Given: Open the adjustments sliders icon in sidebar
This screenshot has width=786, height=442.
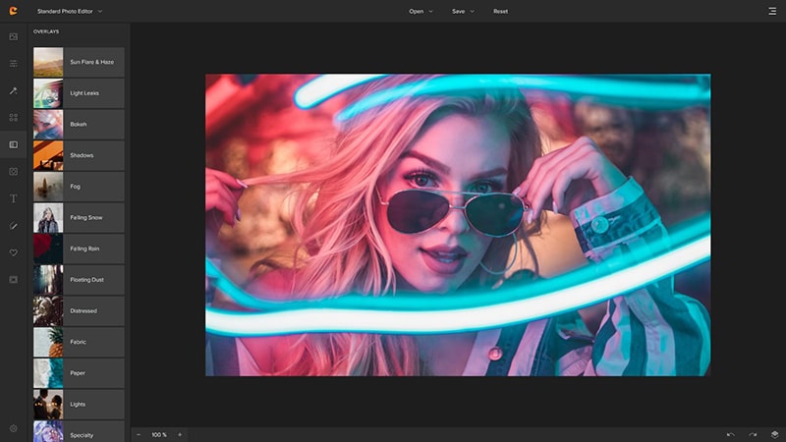Looking at the screenshot, I should [14, 63].
